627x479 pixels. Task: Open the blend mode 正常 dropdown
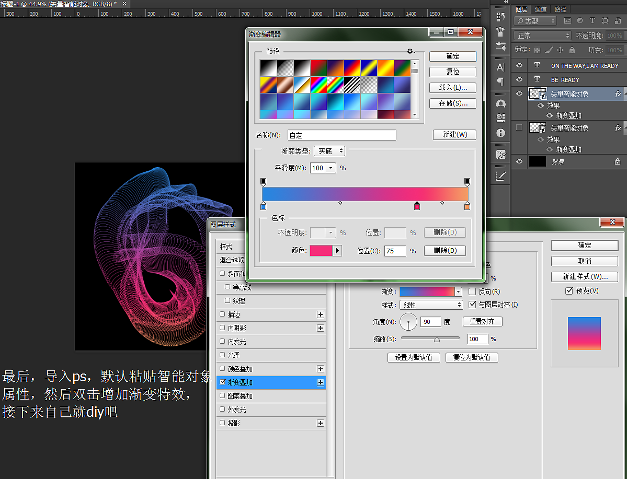pos(542,36)
